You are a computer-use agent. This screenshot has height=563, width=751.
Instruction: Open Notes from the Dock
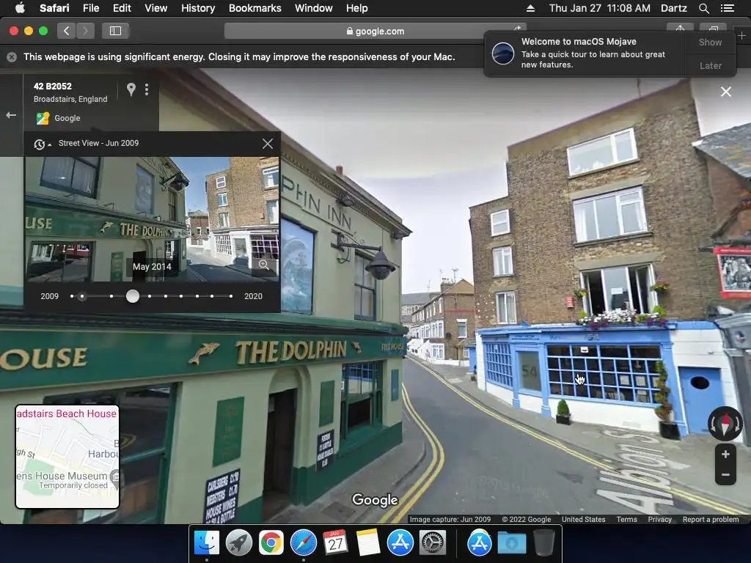pos(368,542)
